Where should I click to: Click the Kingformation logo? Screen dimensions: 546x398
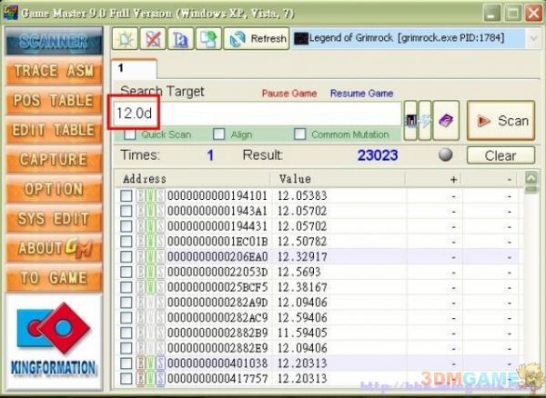(55, 338)
